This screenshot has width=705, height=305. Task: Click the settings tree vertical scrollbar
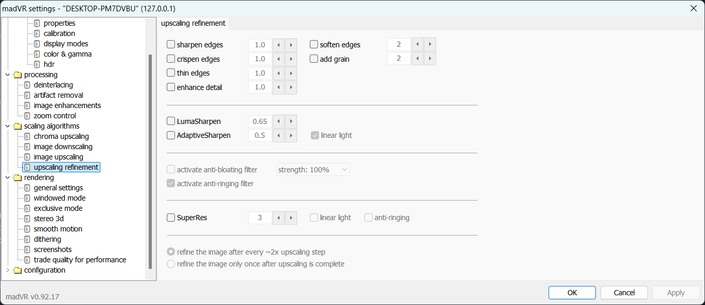[150, 161]
